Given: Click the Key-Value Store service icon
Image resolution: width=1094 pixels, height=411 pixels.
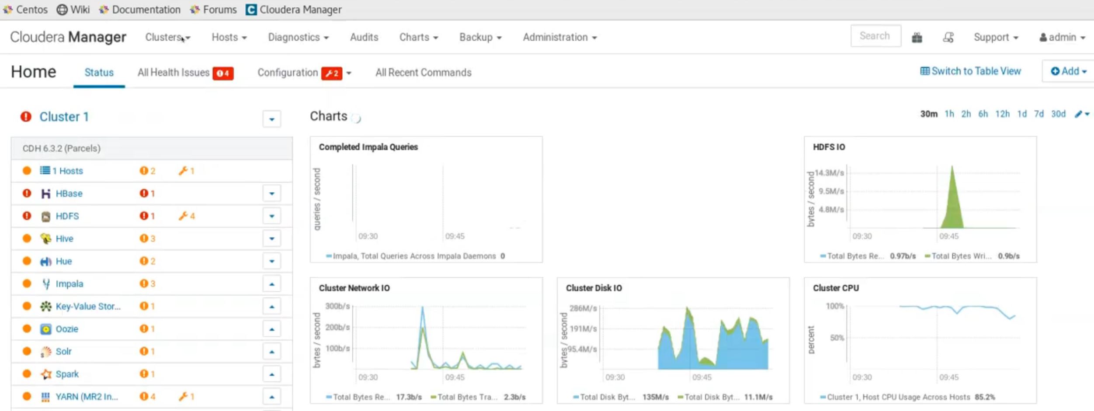Looking at the screenshot, I should [45, 306].
